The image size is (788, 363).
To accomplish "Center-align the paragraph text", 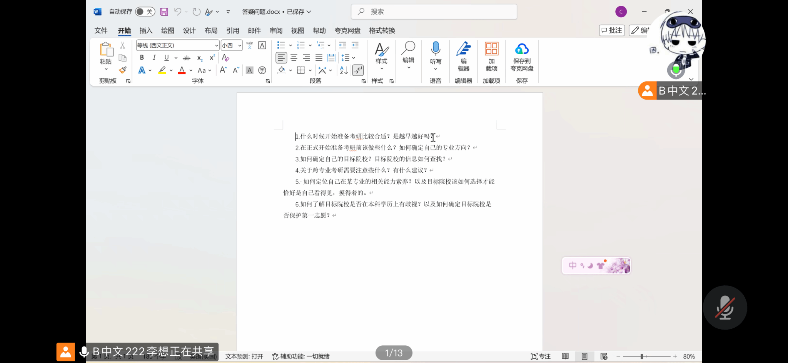I will pyautogui.click(x=294, y=58).
